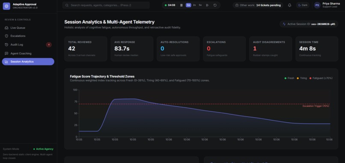345x163 pixels.
Task: Click the Total Reviewed card
Action: (x=86, y=49)
